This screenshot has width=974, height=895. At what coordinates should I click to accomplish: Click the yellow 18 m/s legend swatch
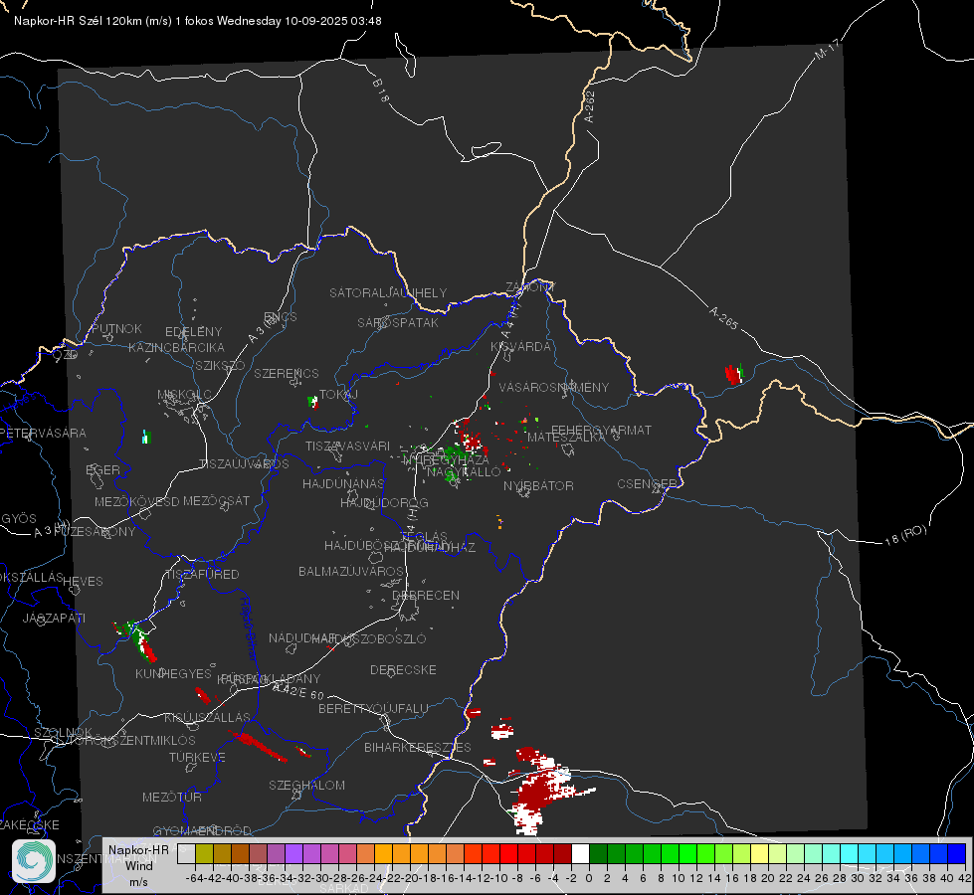coord(759,853)
